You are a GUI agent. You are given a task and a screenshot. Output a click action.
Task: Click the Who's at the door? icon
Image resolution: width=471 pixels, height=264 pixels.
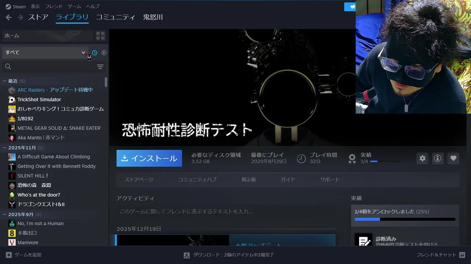[12, 195]
